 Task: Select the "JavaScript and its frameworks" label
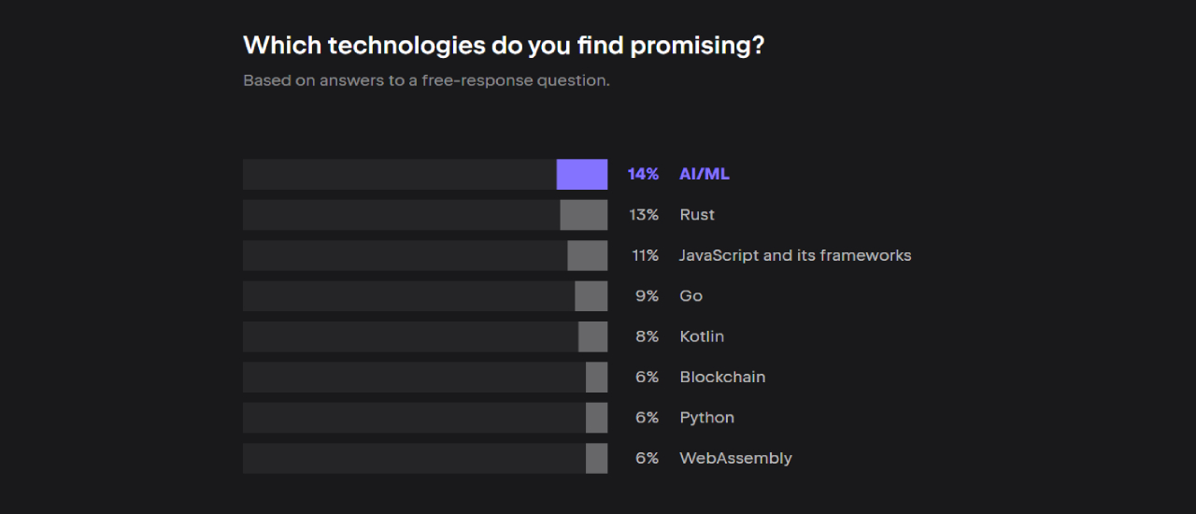[795, 255]
